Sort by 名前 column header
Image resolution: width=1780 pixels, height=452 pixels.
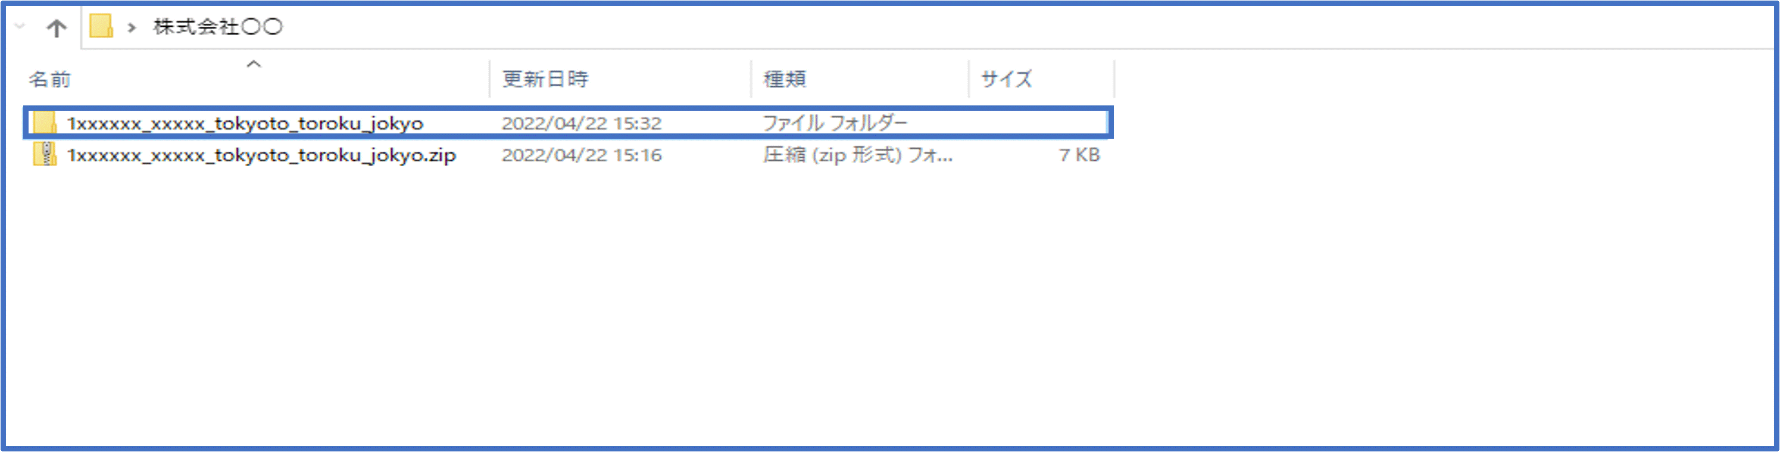[x=50, y=79]
